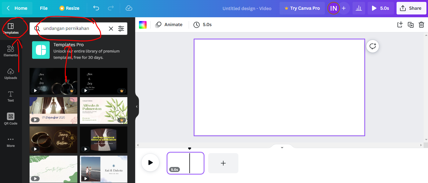Click the Try Canva Pro button
The width and height of the screenshot is (428, 183).
(302, 8)
